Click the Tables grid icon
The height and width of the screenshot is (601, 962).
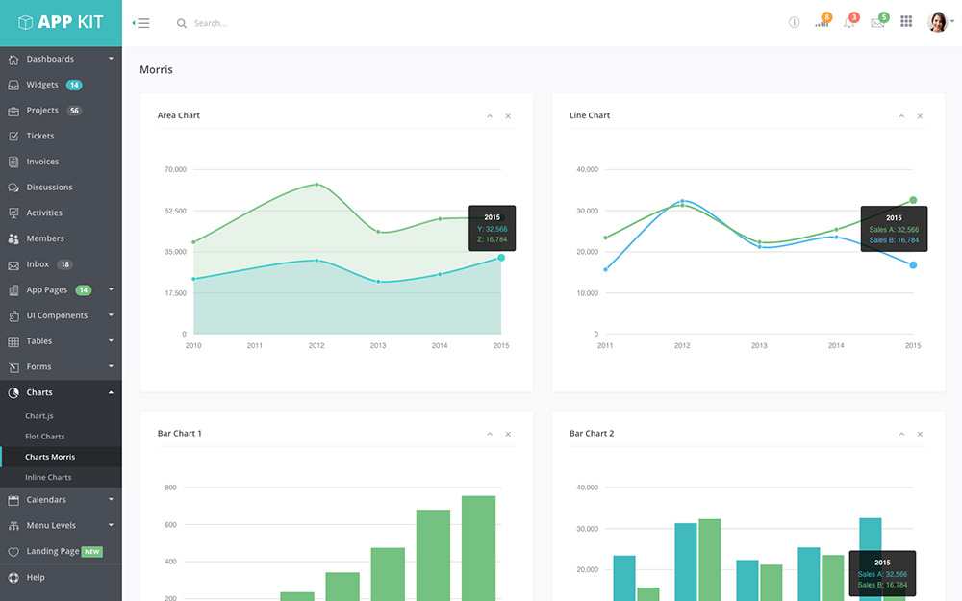(13, 341)
